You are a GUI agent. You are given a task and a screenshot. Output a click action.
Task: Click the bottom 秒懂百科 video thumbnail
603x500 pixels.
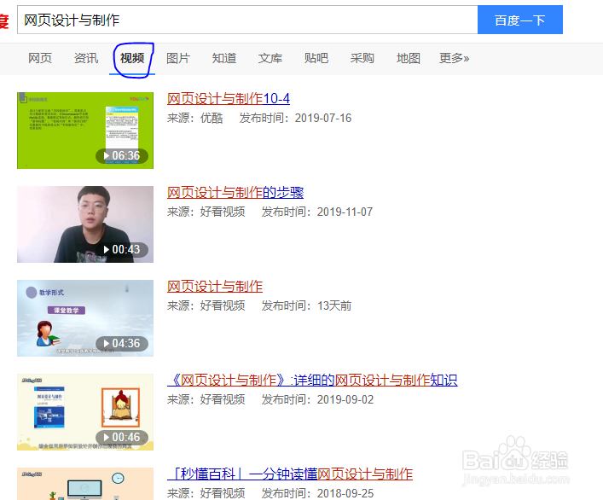coord(85,484)
